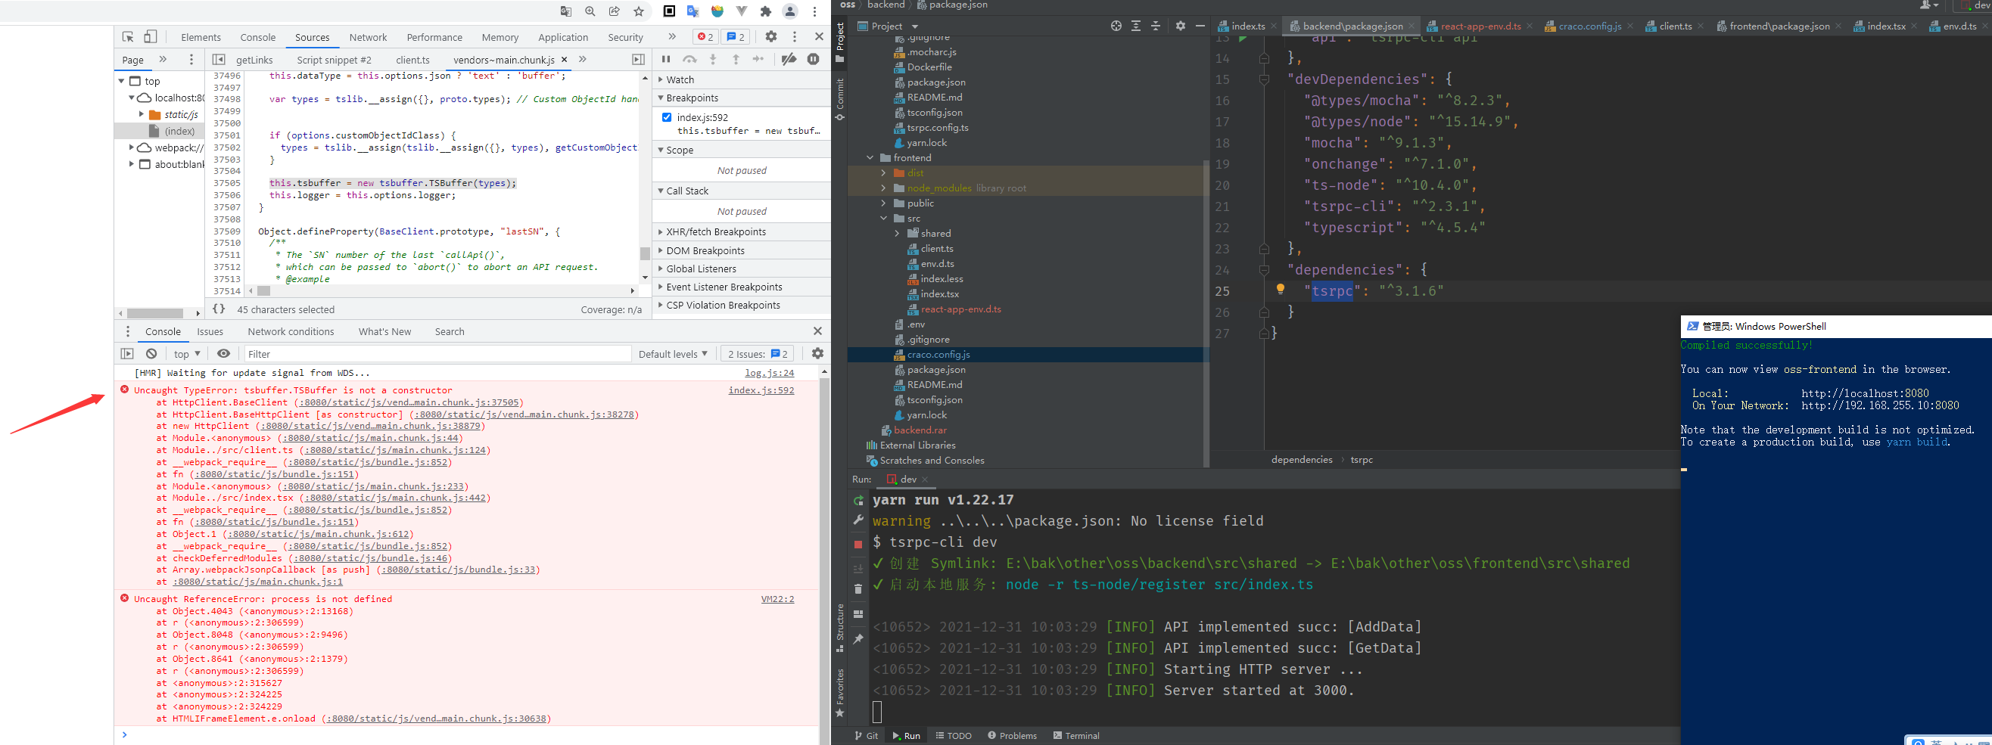Click the red error count badge in DevTools
1992x745 pixels.
pyautogui.click(x=705, y=36)
